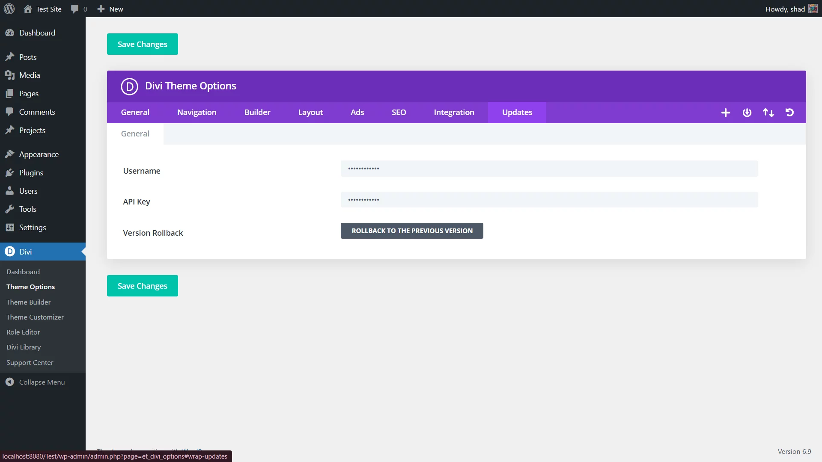This screenshot has width=822, height=462.
Task: Click the Appearance paintbrush icon in sidebar
Action: (10, 154)
